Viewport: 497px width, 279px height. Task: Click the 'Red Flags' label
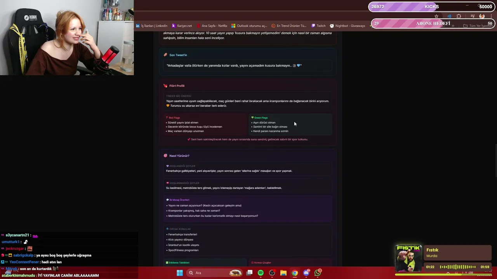pyautogui.click(x=174, y=118)
